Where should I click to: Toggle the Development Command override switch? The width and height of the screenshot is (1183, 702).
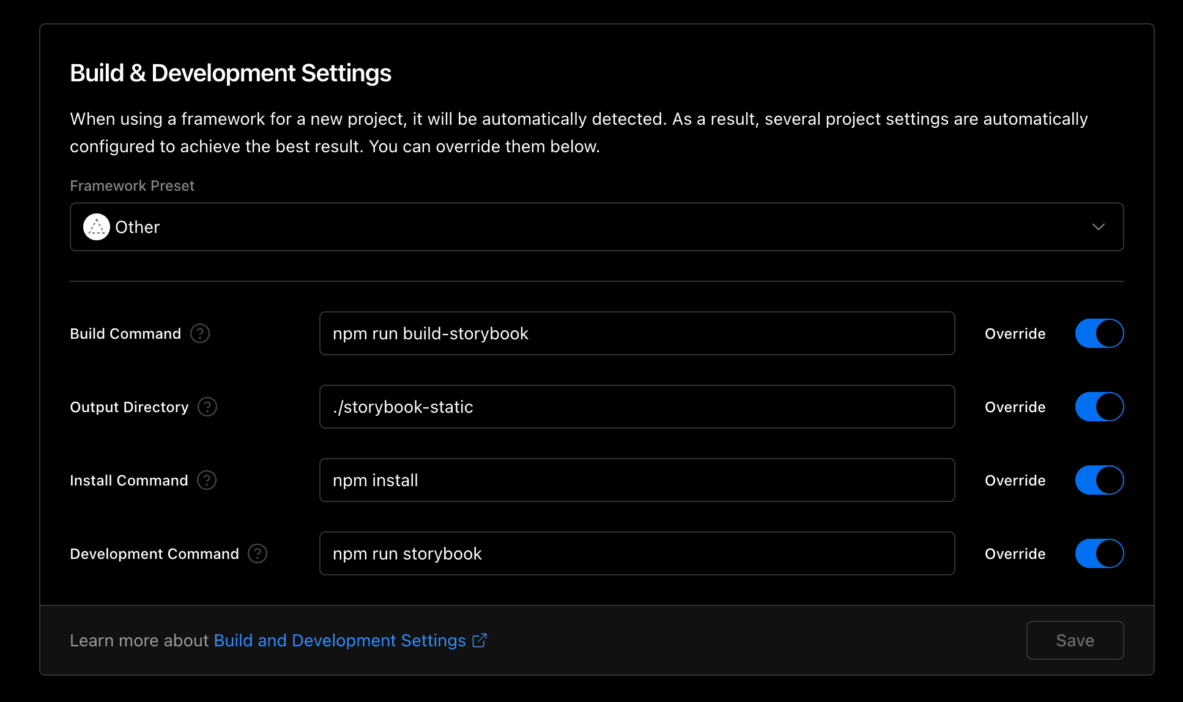(1099, 553)
